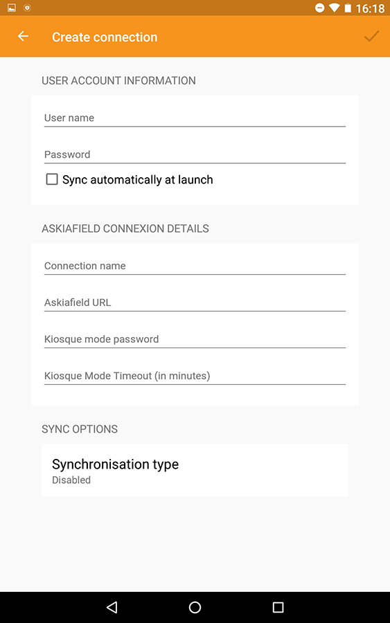This screenshot has height=623, width=390.
Task: Focus the Kiosque mode password field
Action: (x=195, y=339)
